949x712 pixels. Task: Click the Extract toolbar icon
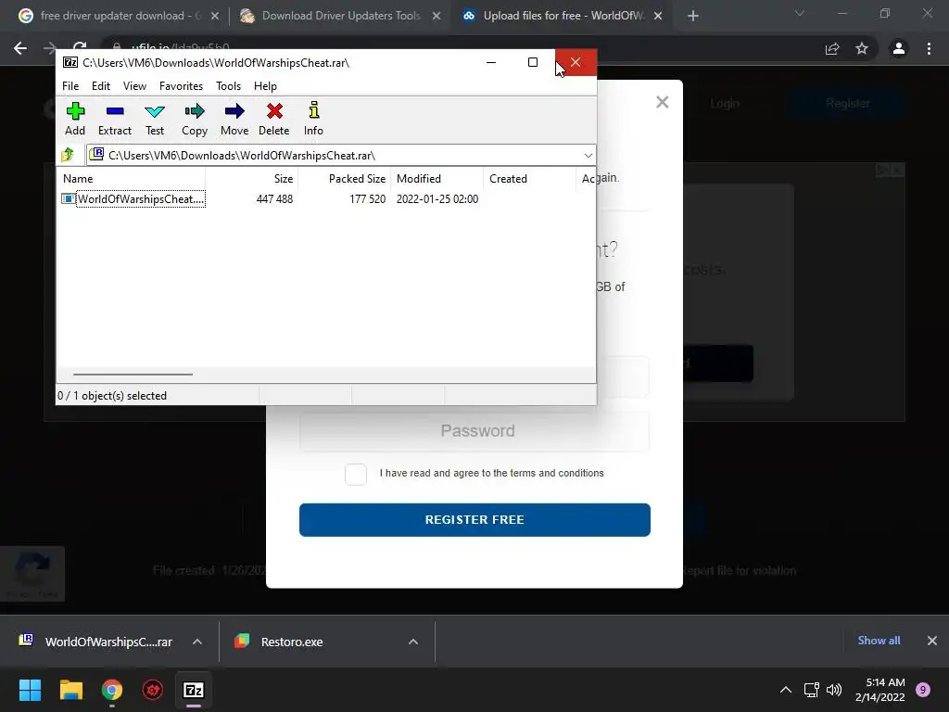click(x=114, y=119)
